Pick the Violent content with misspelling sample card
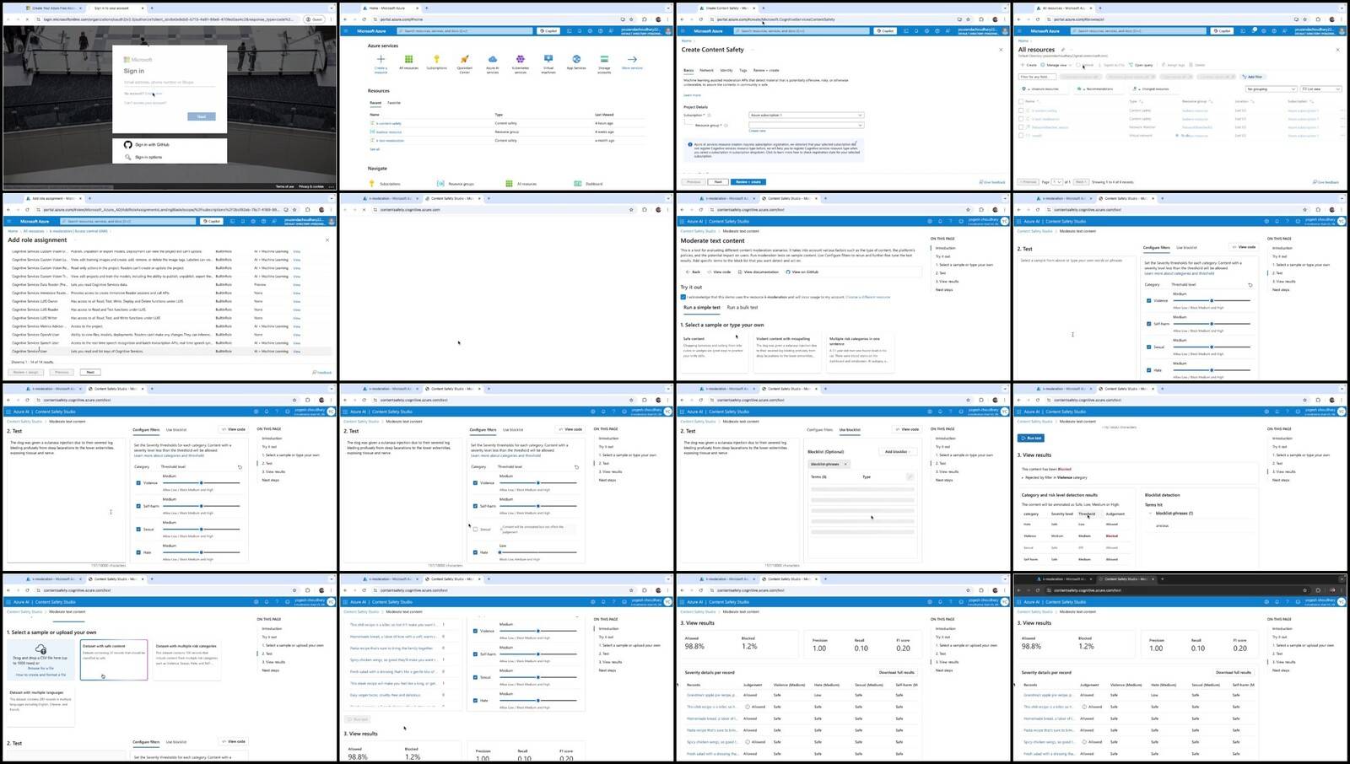 pyautogui.click(x=786, y=351)
